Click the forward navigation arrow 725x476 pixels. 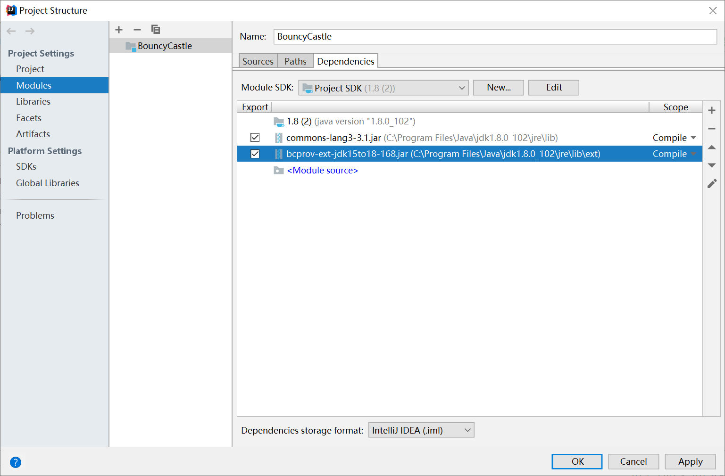30,31
